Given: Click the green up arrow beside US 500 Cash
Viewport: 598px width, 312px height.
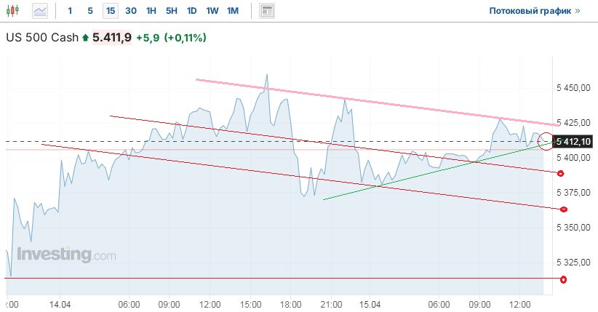Looking at the screenshot, I should click(x=85, y=37).
